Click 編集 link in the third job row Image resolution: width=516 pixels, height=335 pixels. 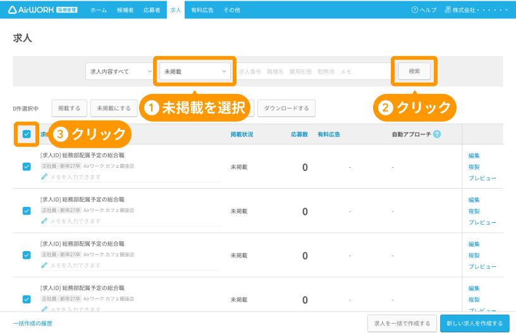click(x=474, y=244)
